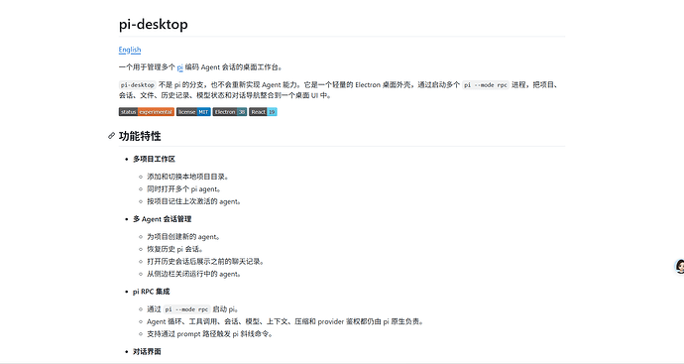Screen dimensions: 684x364
Task: Click the 从侧边栏关闭运行中的 agent item
Action: pos(194,274)
